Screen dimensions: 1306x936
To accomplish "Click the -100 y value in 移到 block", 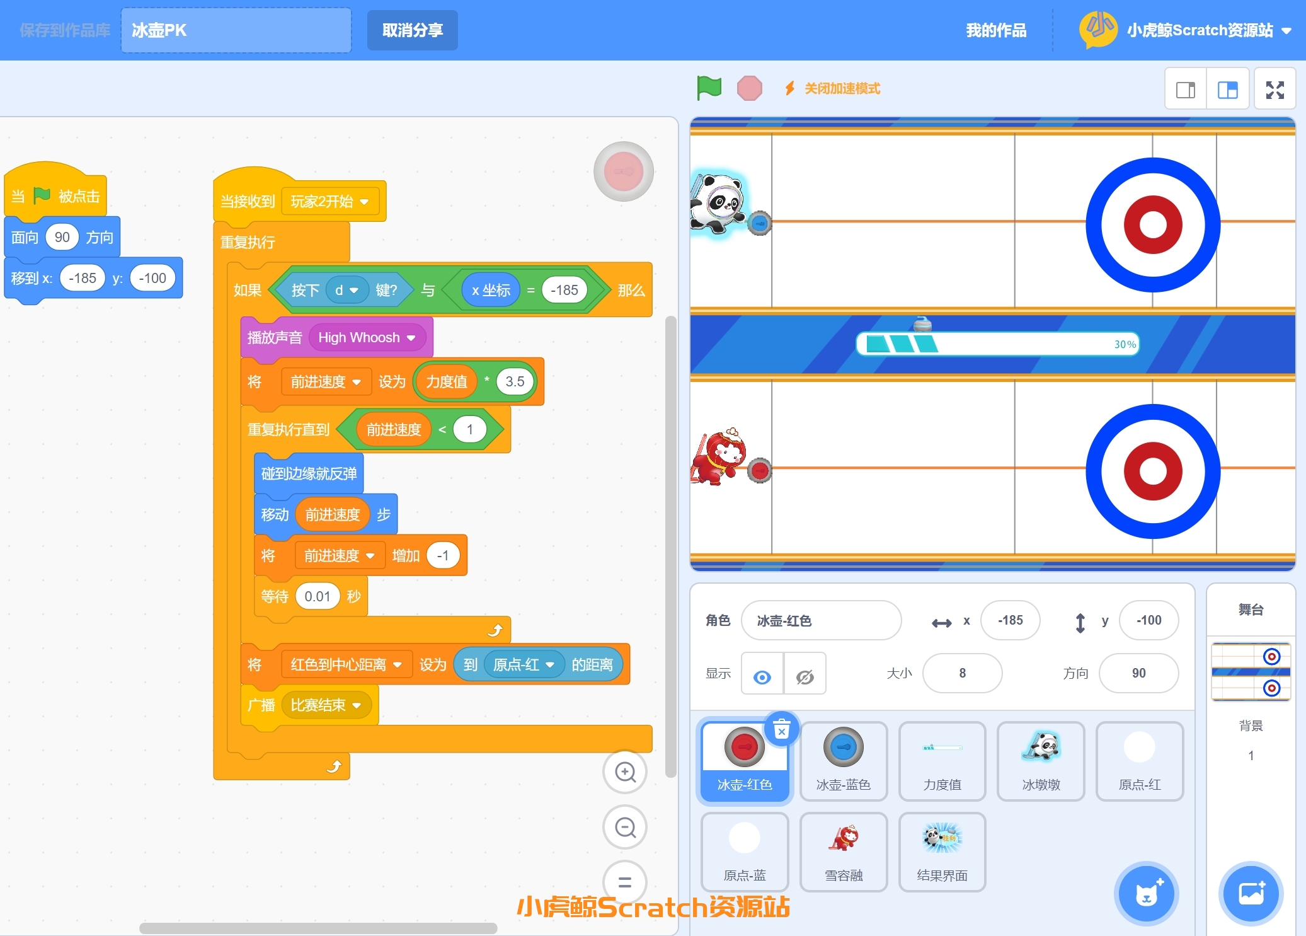I will (x=152, y=279).
